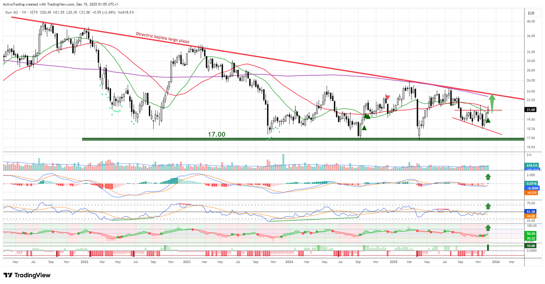This screenshot has height=284, width=545.
Task: Click the green up arrow in the fourth indicator pane
Action: [488, 228]
